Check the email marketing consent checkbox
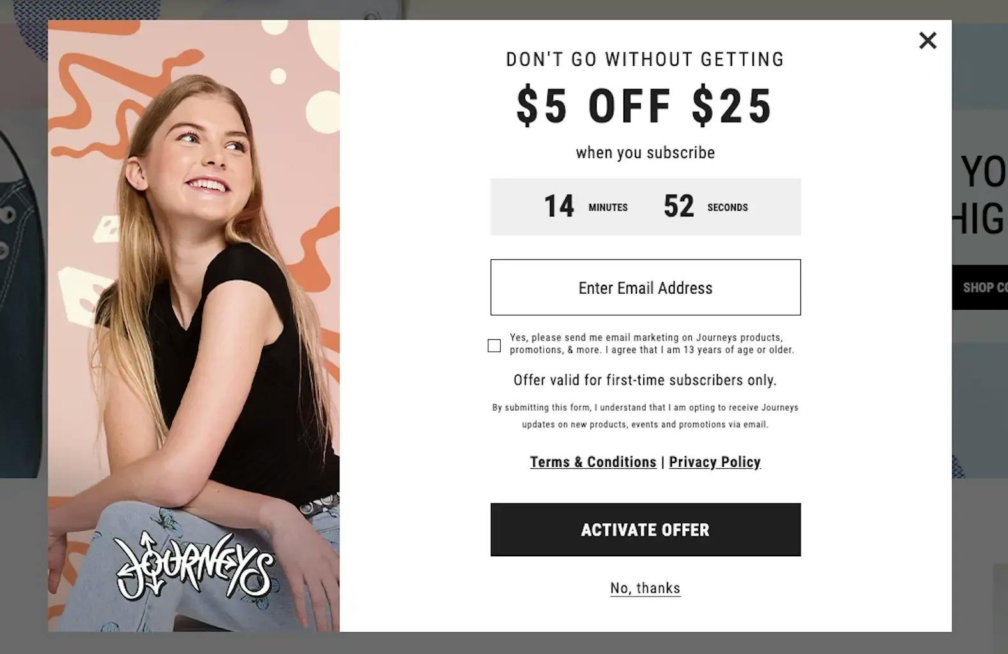 [x=494, y=346]
